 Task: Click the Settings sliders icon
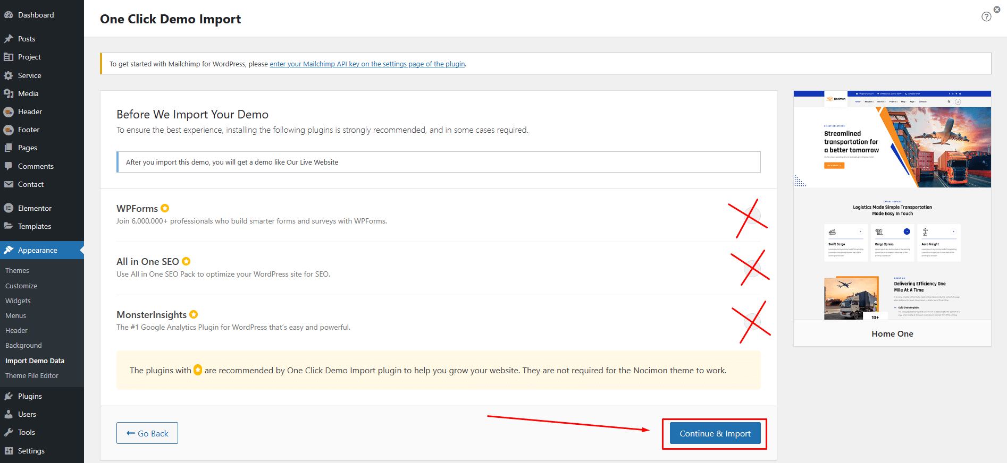coord(9,451)
